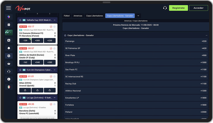213x123 pixels.
Task: Favorite the La Liga (2x4 mins) league header
Action: 20,98
